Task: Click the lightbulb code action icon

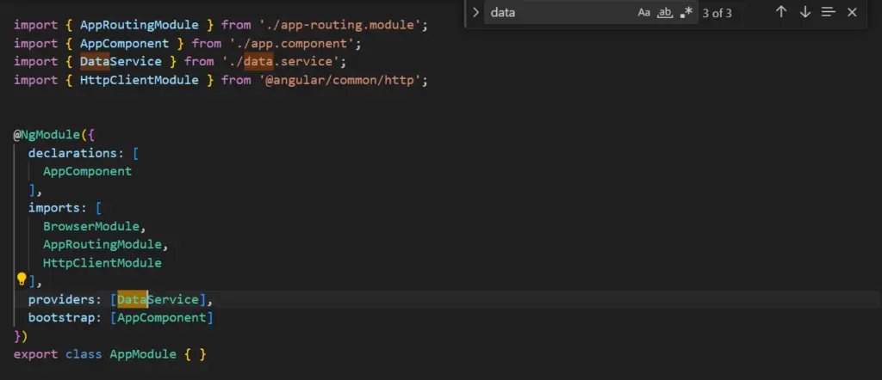Action: [x=22, y=279]
